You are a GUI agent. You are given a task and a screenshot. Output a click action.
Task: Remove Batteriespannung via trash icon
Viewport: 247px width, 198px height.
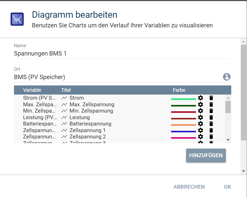click(211, 124)
